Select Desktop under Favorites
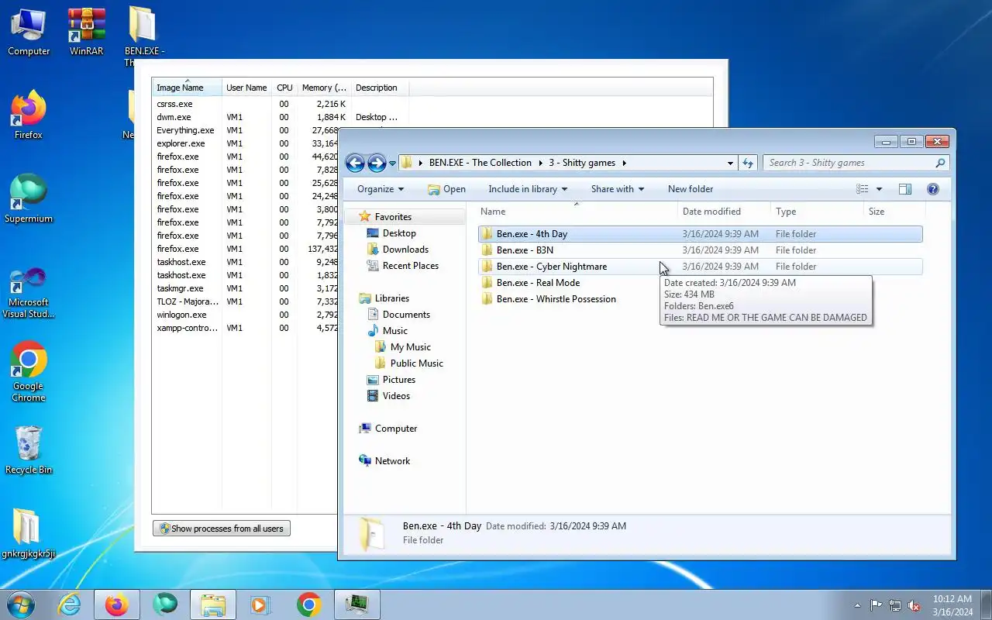 (399, 233)
